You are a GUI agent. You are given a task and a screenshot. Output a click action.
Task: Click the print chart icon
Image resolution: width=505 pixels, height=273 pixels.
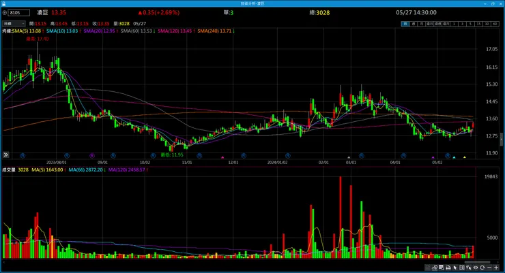pos(448,268)
